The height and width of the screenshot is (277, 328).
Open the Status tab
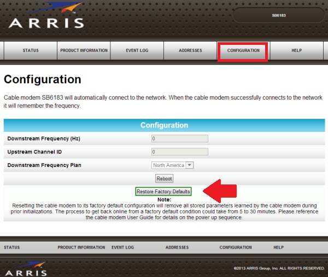coord(31,50)
